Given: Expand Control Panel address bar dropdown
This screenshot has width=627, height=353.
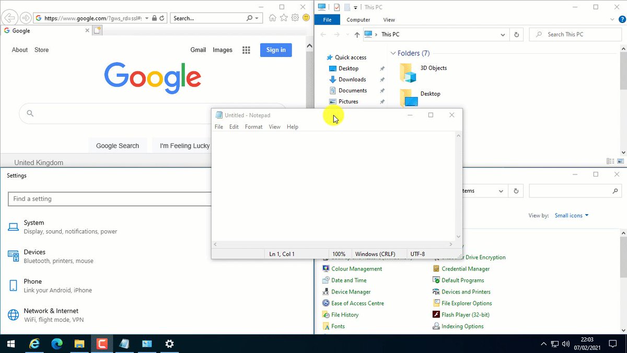Looking at the screenshot, I should pyautogui.click(x=501, y=191).
